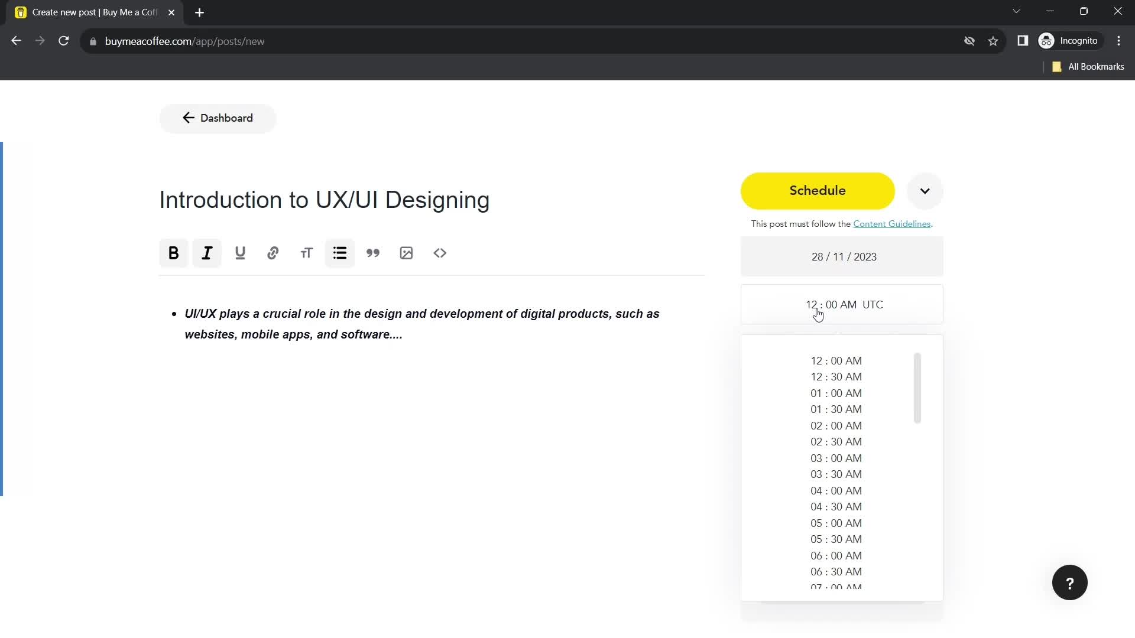View site info via the lock icon
This screenshot has height=638, width=1135.
(x=93, y=41)
